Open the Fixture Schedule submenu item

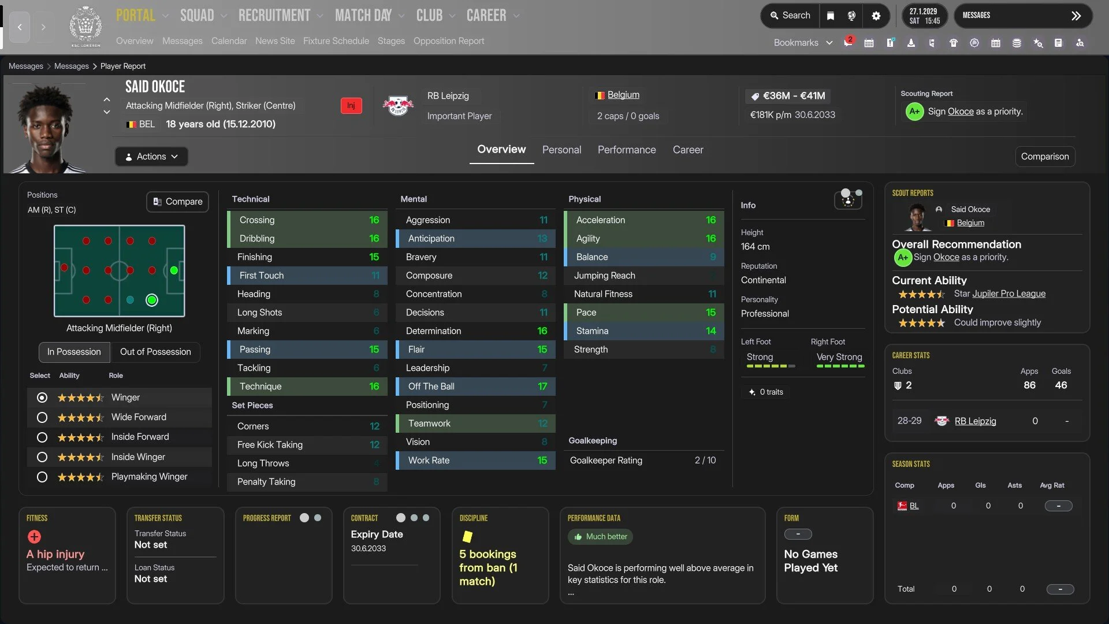click(336, 41)
